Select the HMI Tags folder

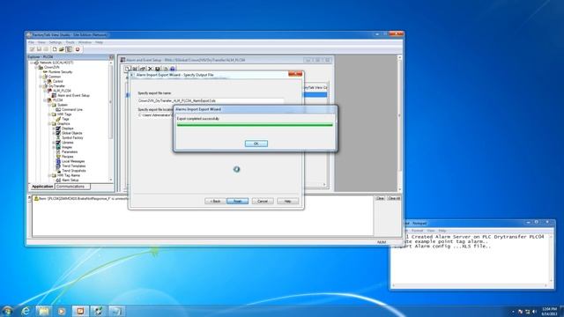coord(64,114)
